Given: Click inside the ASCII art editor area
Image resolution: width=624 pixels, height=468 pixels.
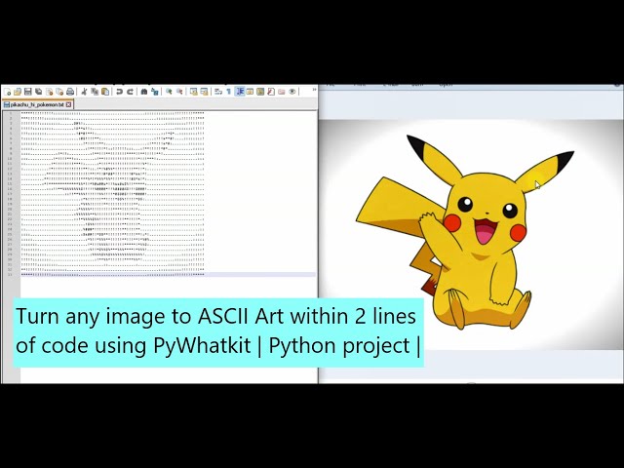Looking at the screenshot, I should click(169, 247).
